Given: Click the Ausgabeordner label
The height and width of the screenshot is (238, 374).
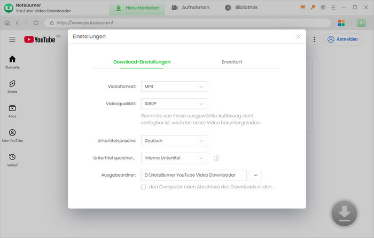Looking at the screenshot, I should tap(119, 175).
